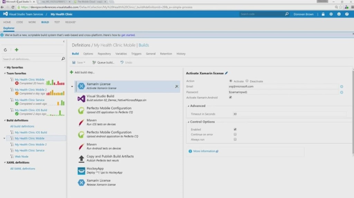Click the smiley feedback icon in header

tap(339, 14)
